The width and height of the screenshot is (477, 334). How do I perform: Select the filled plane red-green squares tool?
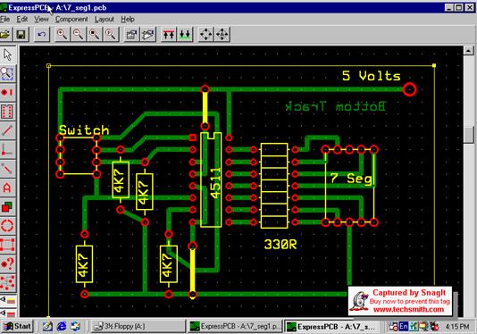pyautogui.click(x=8, y=207)
